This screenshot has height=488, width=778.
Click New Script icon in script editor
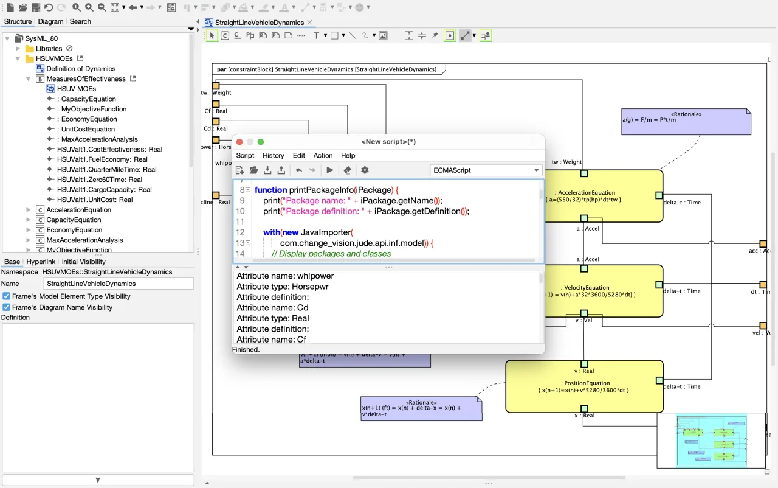[240, 170]
